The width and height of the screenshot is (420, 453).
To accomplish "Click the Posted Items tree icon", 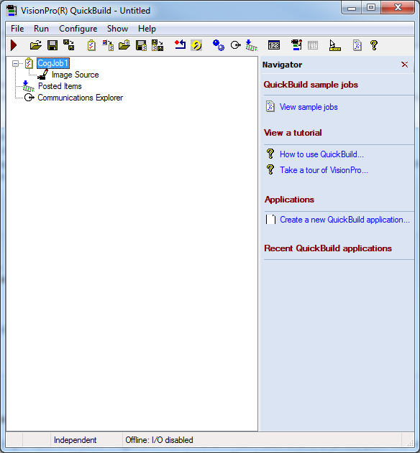I will click(28, 86).
